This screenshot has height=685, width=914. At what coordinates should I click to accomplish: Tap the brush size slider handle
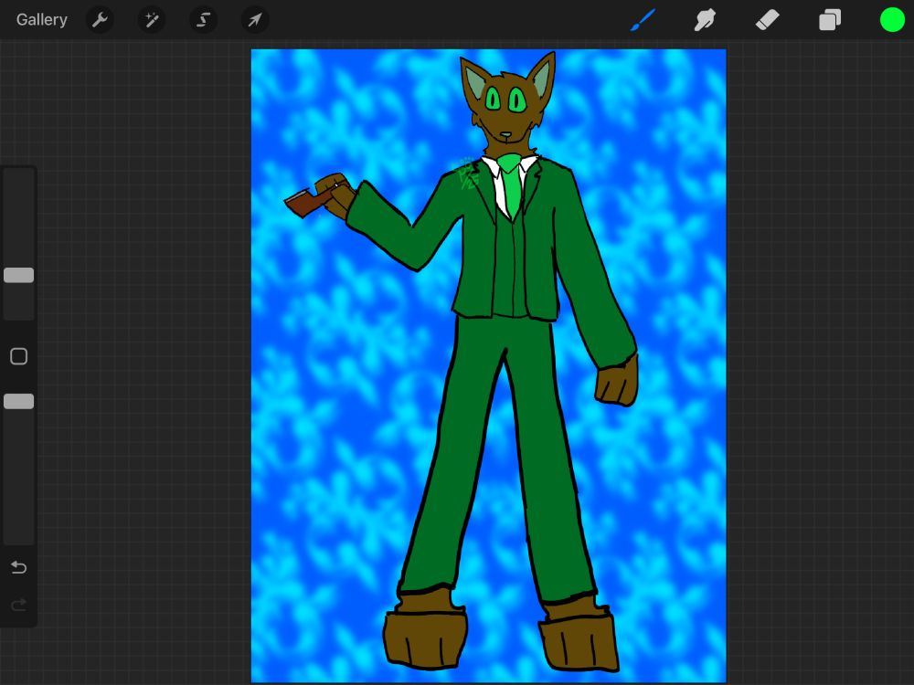click(x=18, y=275)
